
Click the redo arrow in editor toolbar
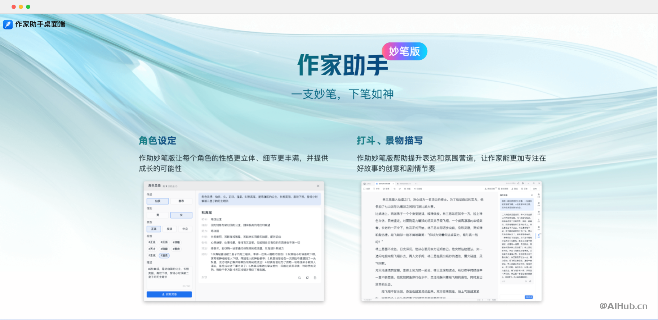click(x=400, y=188)
